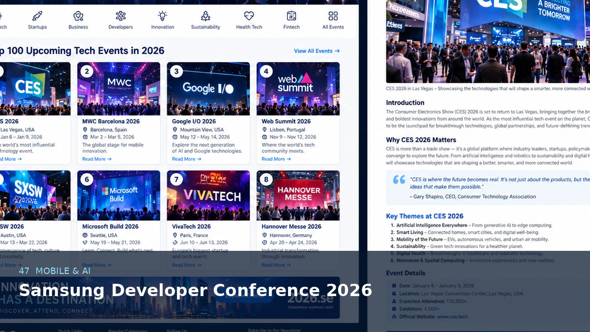Open the Microsoft Build event image

pos(118,196)
